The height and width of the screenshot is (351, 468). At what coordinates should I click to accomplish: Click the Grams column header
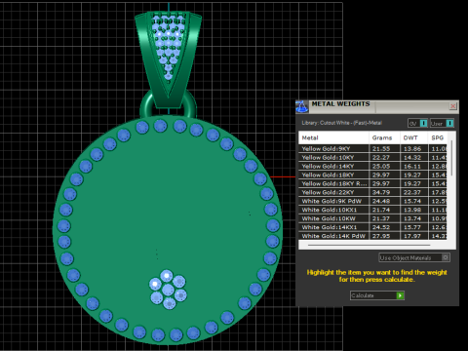click(384, 137)
